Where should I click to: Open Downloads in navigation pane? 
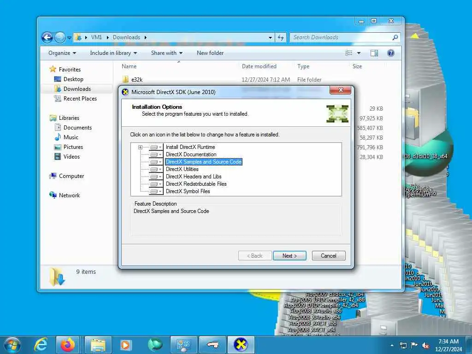click(77, 89)
